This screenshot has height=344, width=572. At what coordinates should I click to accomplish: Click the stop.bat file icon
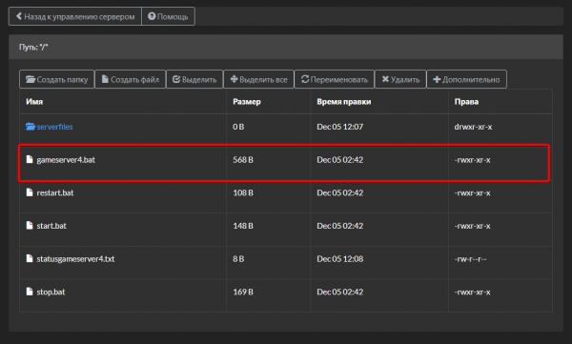point(30,292)
